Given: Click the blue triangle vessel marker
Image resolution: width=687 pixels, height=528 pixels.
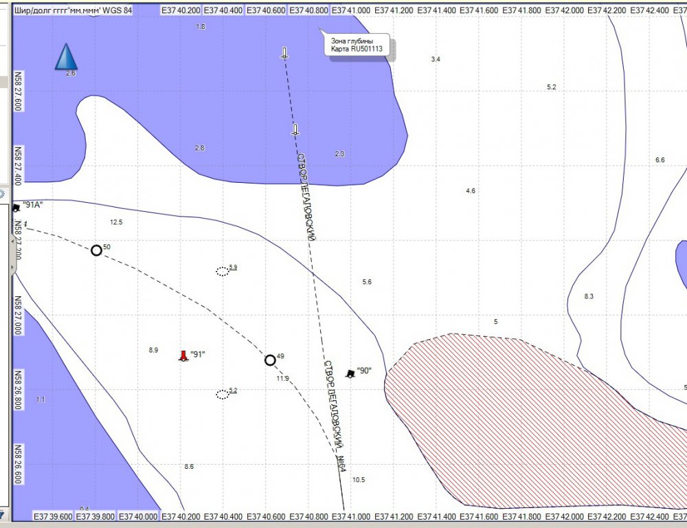Looking at the screenshot, I should click(x=66, y=57).
